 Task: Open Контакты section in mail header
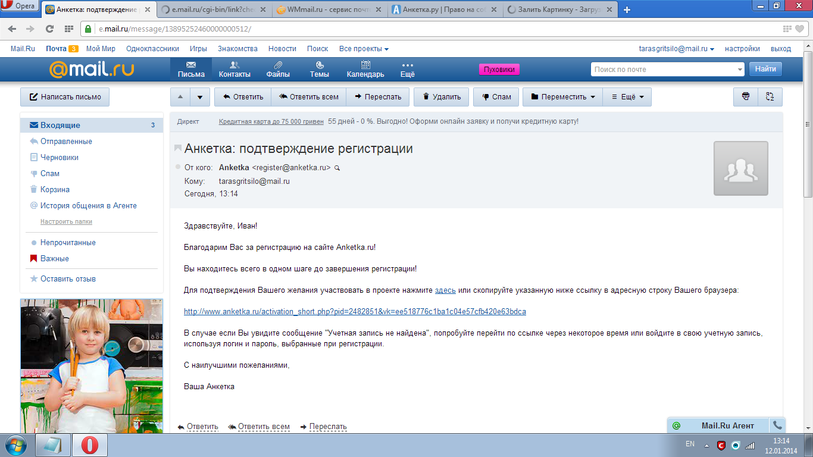pos(234,70)
